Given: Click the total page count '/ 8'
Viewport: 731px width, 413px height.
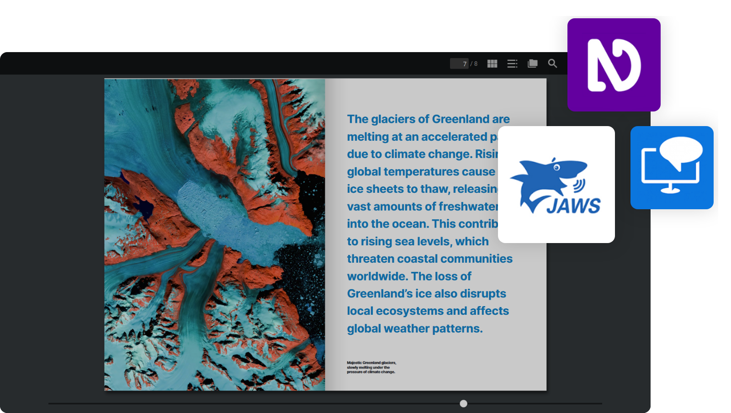Looking at the screenshot, I should tap(474, 64).
